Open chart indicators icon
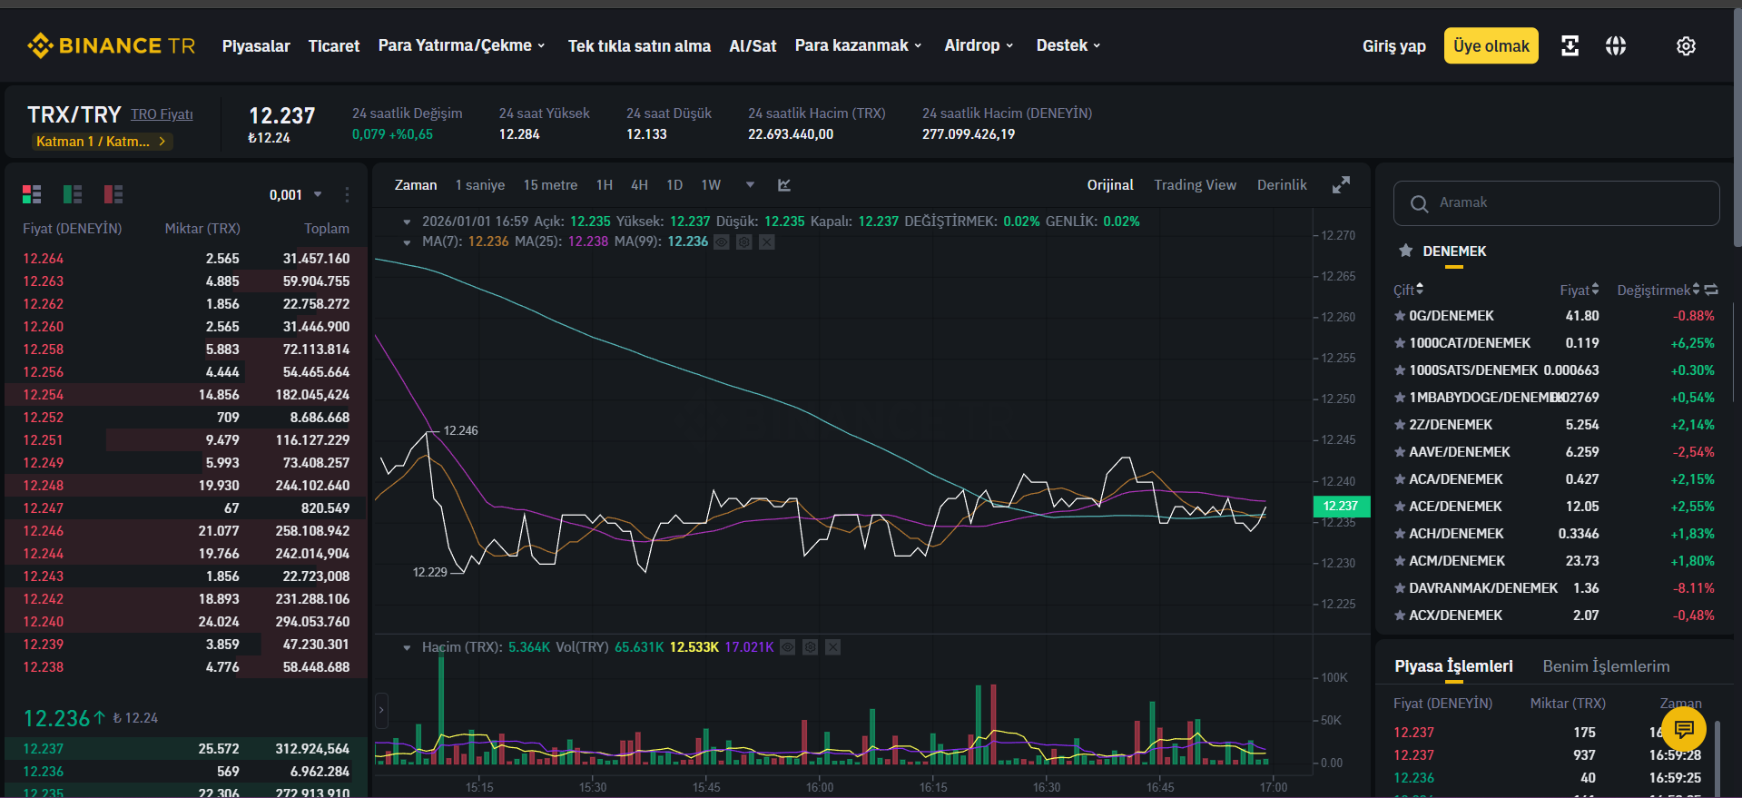Image resolution: width=1742 pixels, height=798 pixels. (x=784, y=185)
